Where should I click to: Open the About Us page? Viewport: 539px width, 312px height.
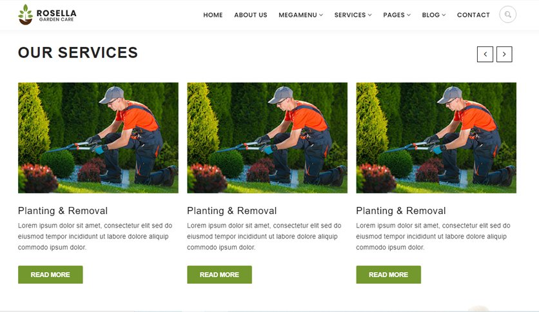(251, 15)
